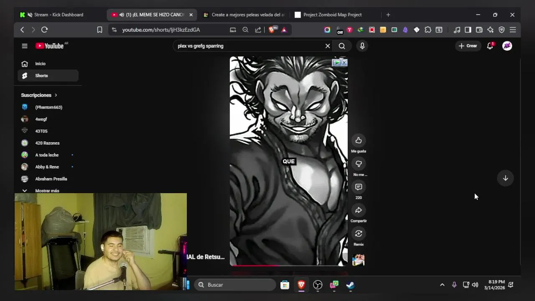Viewport: 535px width, 301px height.
Task: Open the YouTube account avatar menu
Action: point(507,46)
